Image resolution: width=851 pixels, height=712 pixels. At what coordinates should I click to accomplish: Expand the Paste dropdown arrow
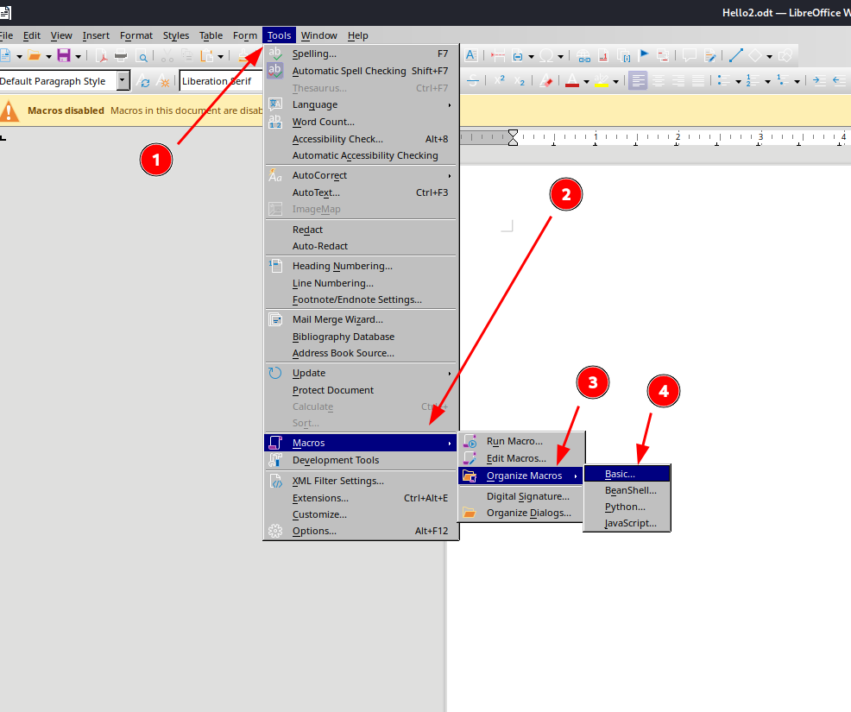click(220, 56)
